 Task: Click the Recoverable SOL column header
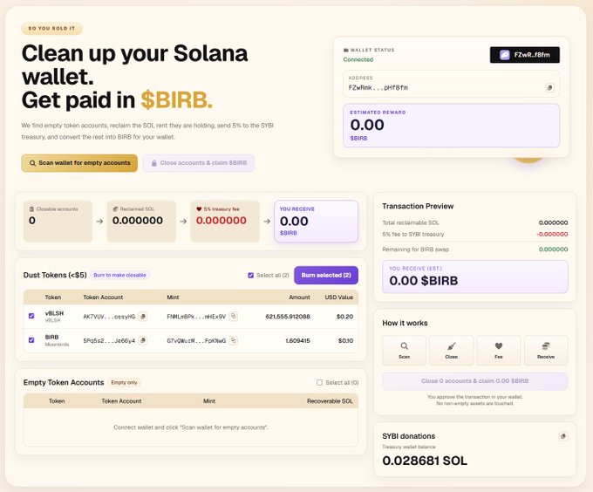click(330, 401)
